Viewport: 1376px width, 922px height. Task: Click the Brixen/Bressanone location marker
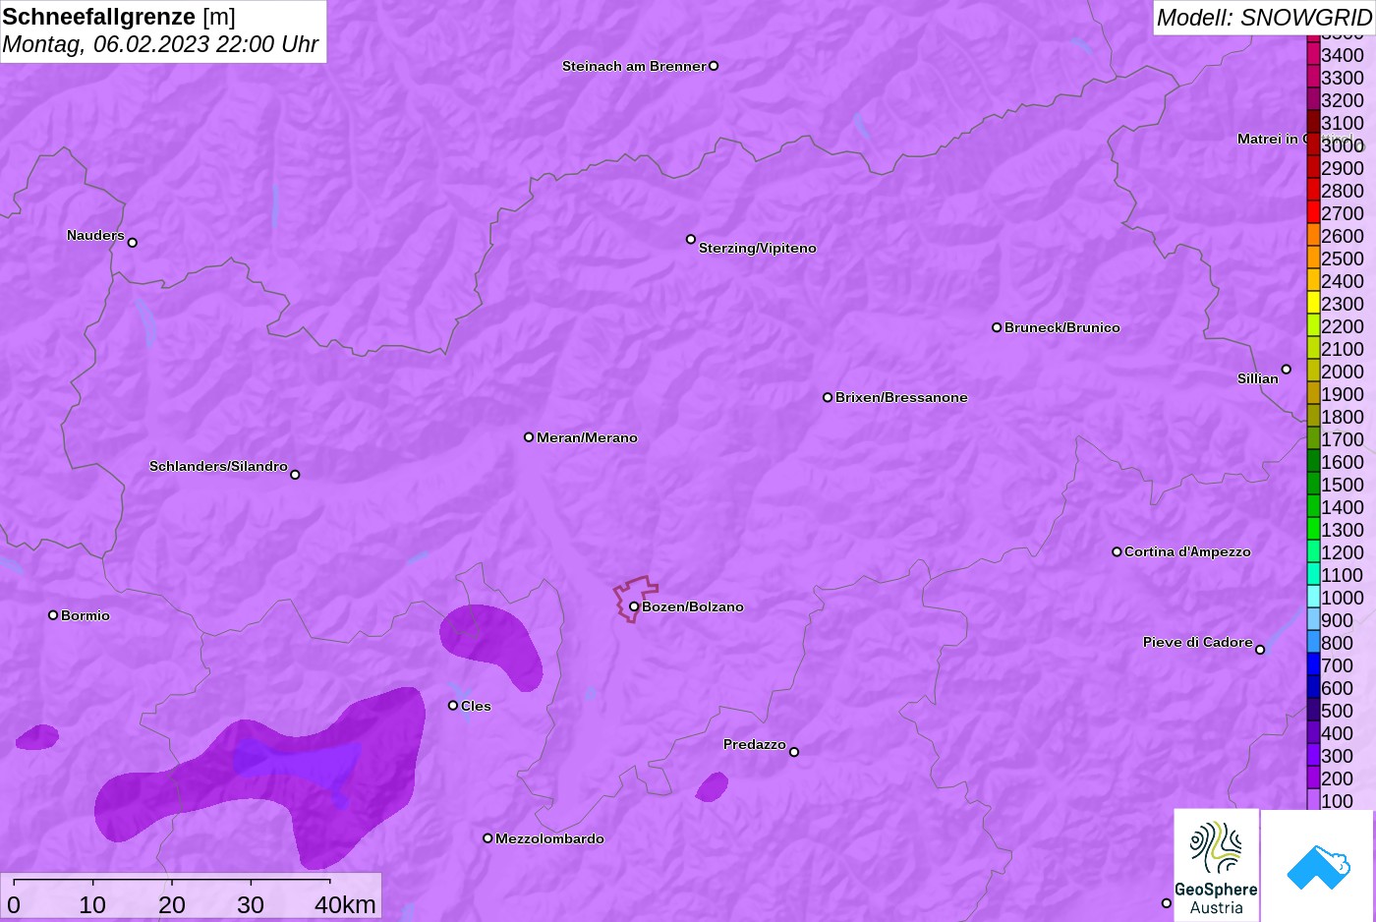(828, 397)
